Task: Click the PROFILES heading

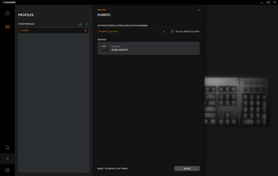Action: coord(26,15)
